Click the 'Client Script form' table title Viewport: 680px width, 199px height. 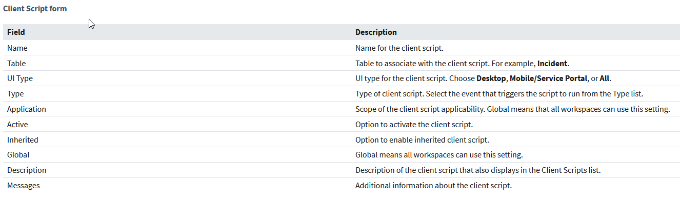point(35,9)
